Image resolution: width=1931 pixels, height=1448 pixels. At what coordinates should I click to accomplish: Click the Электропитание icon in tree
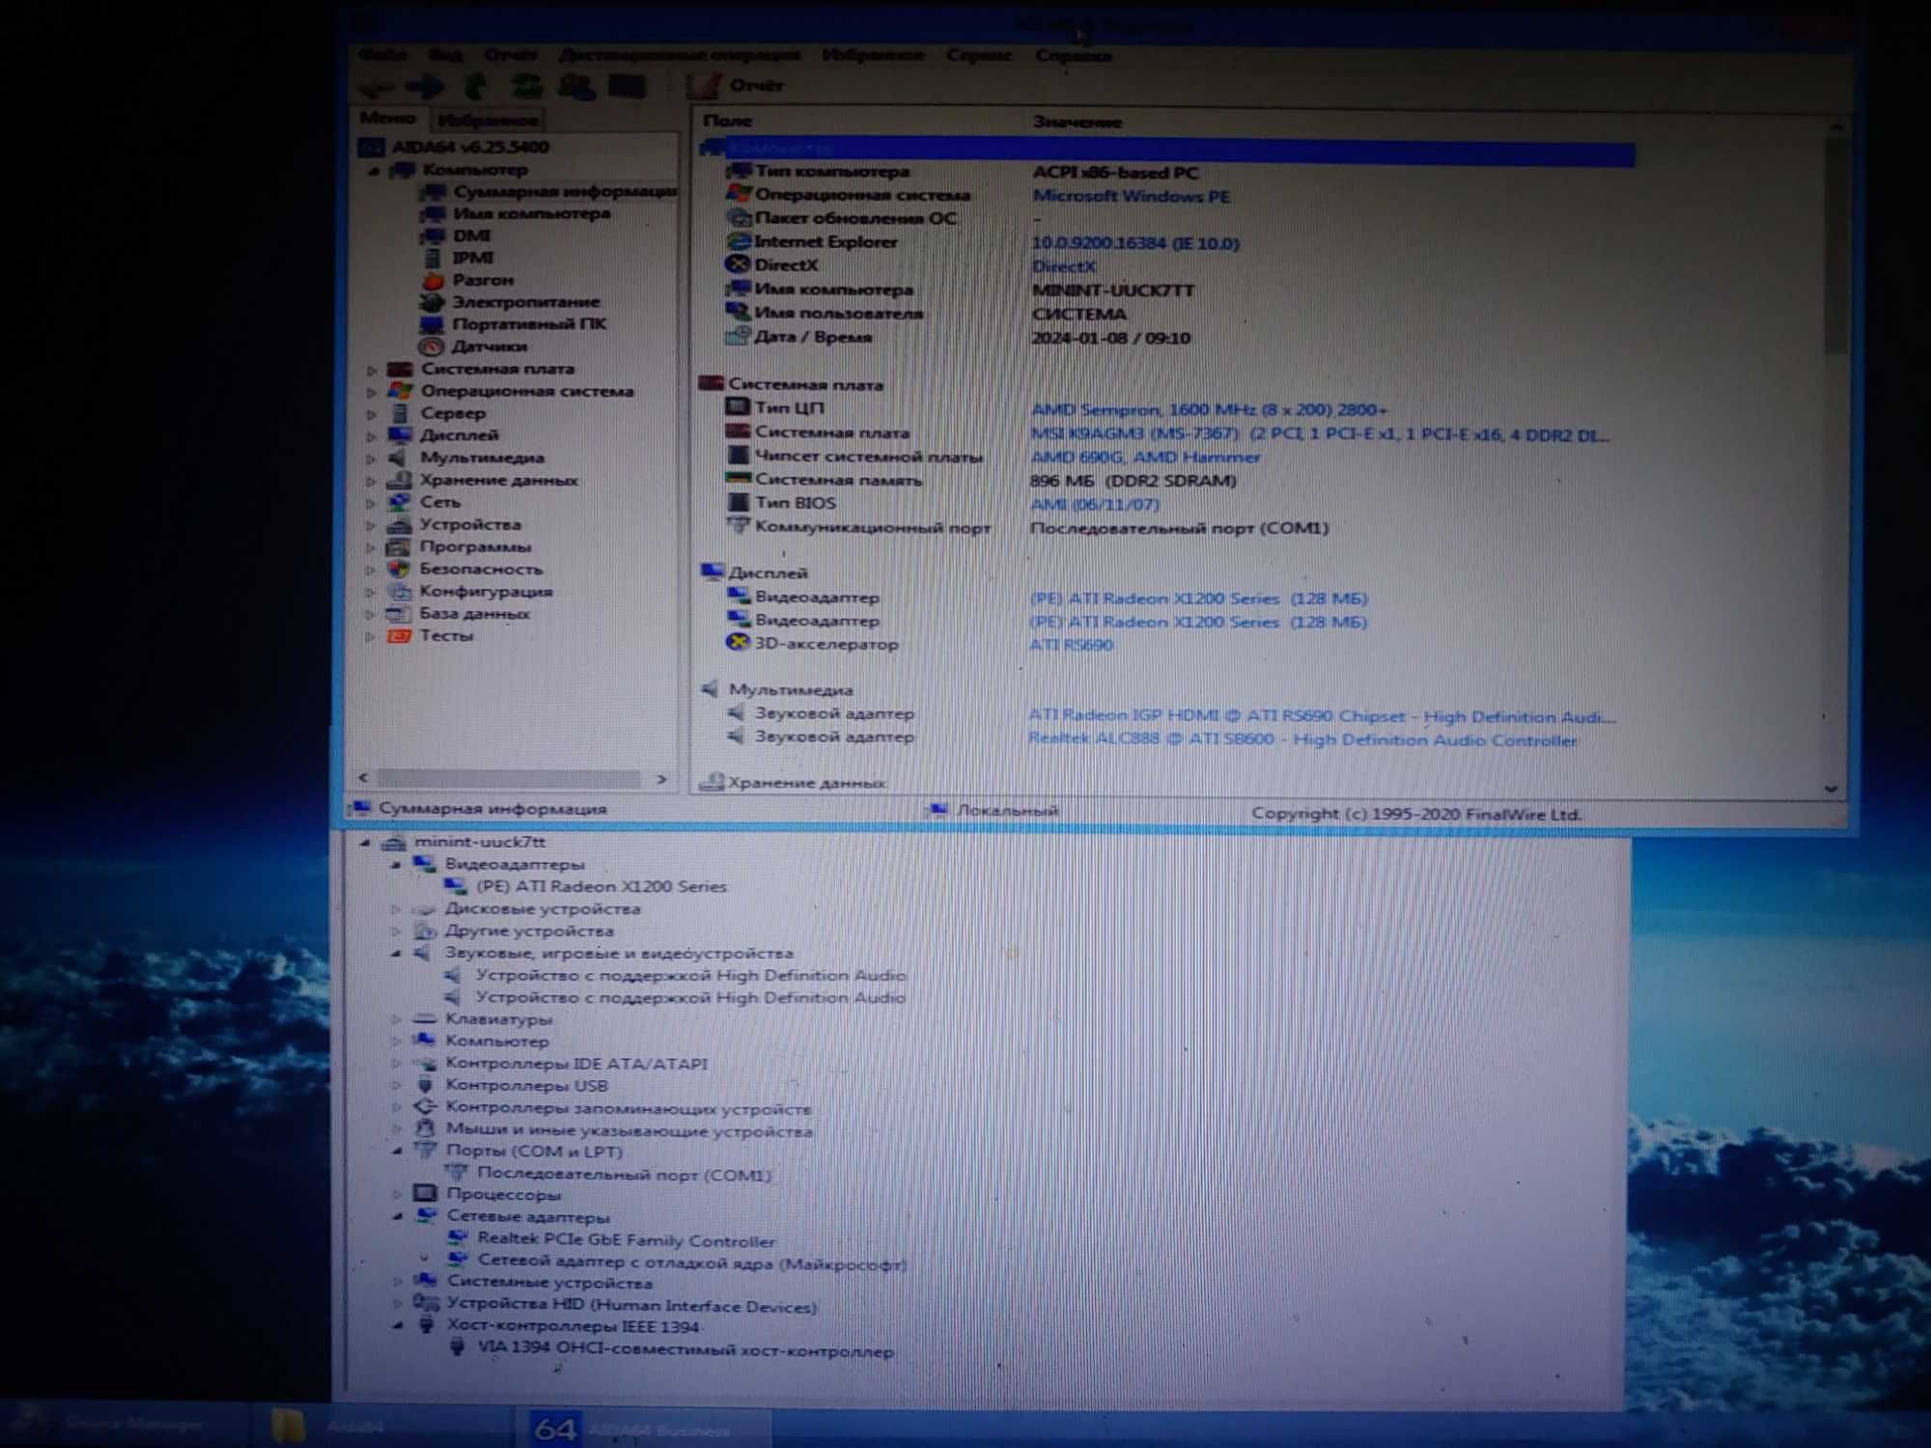click(x=432, y=302)
